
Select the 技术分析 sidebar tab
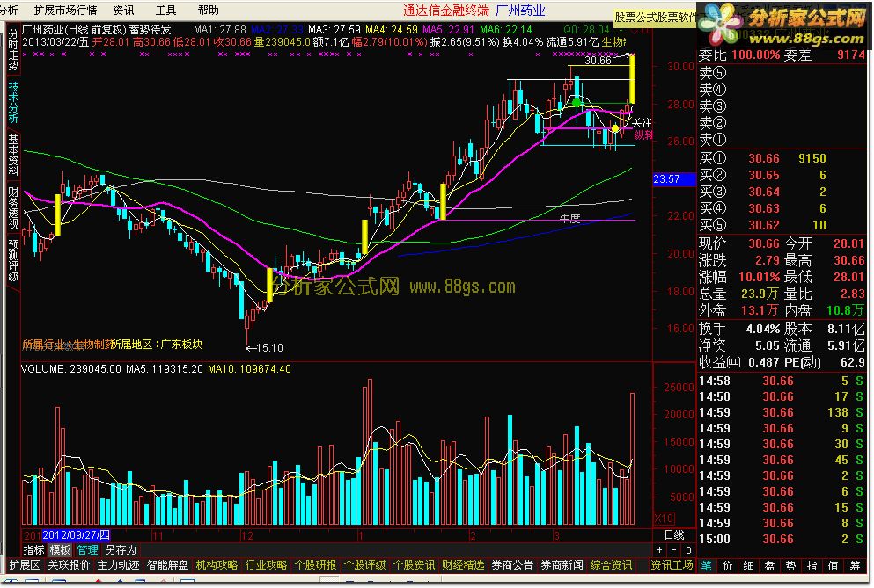pos(13,103)
